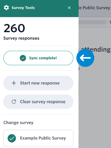Click the Survey responses label
This screenshot has width=111, height=148.
click(21, 38)
